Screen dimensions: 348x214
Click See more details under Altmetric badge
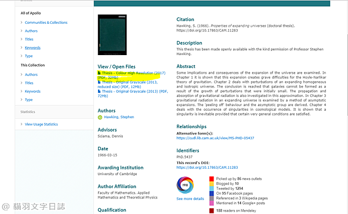190,199
